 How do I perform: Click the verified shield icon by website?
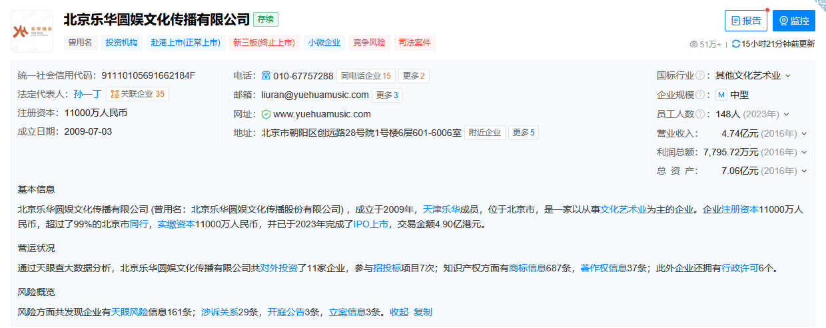(266, 114)
